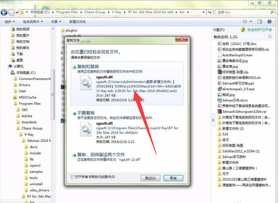Click the 取消 button in the dialog
This screenshot has width=279, height=203.
pos(173,178)
